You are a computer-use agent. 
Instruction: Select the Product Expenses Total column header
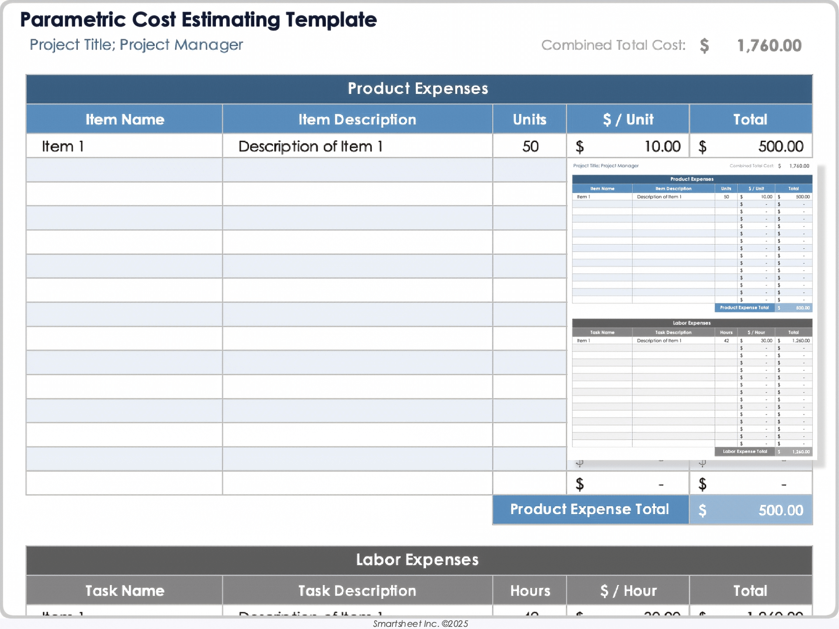(x=750, y=119)
